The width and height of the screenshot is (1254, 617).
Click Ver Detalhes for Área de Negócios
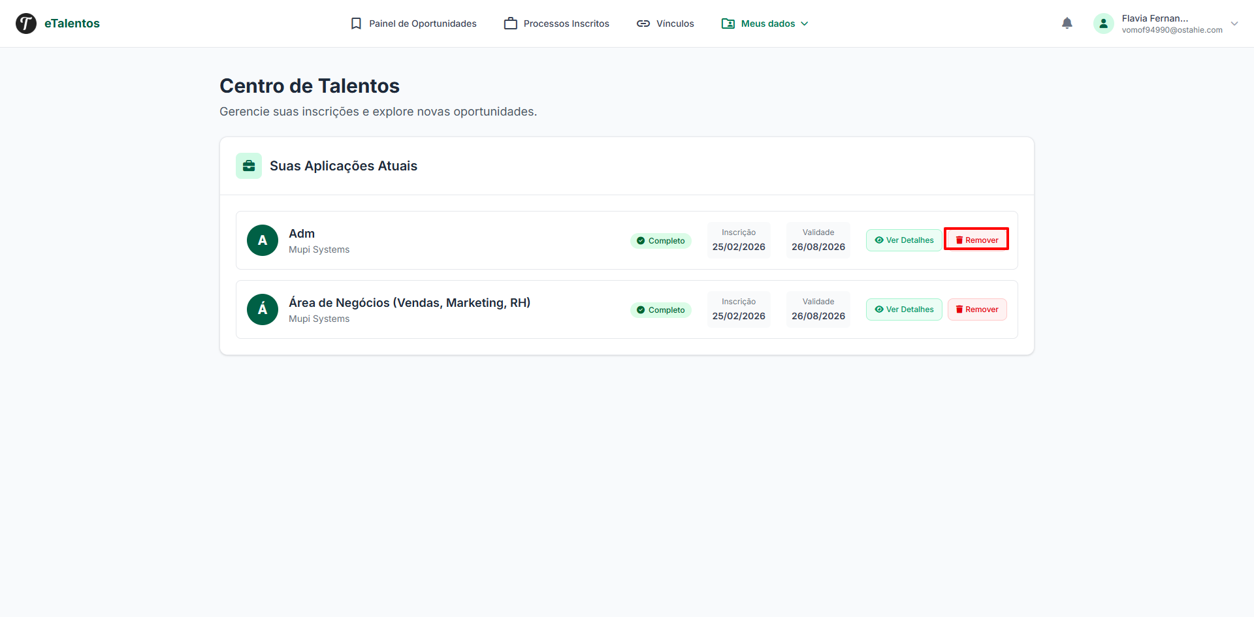click(x=903, y=309)
